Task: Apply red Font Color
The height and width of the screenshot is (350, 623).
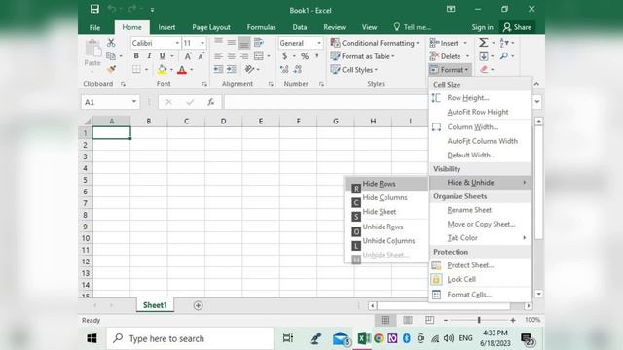Action: coord(182,70)
